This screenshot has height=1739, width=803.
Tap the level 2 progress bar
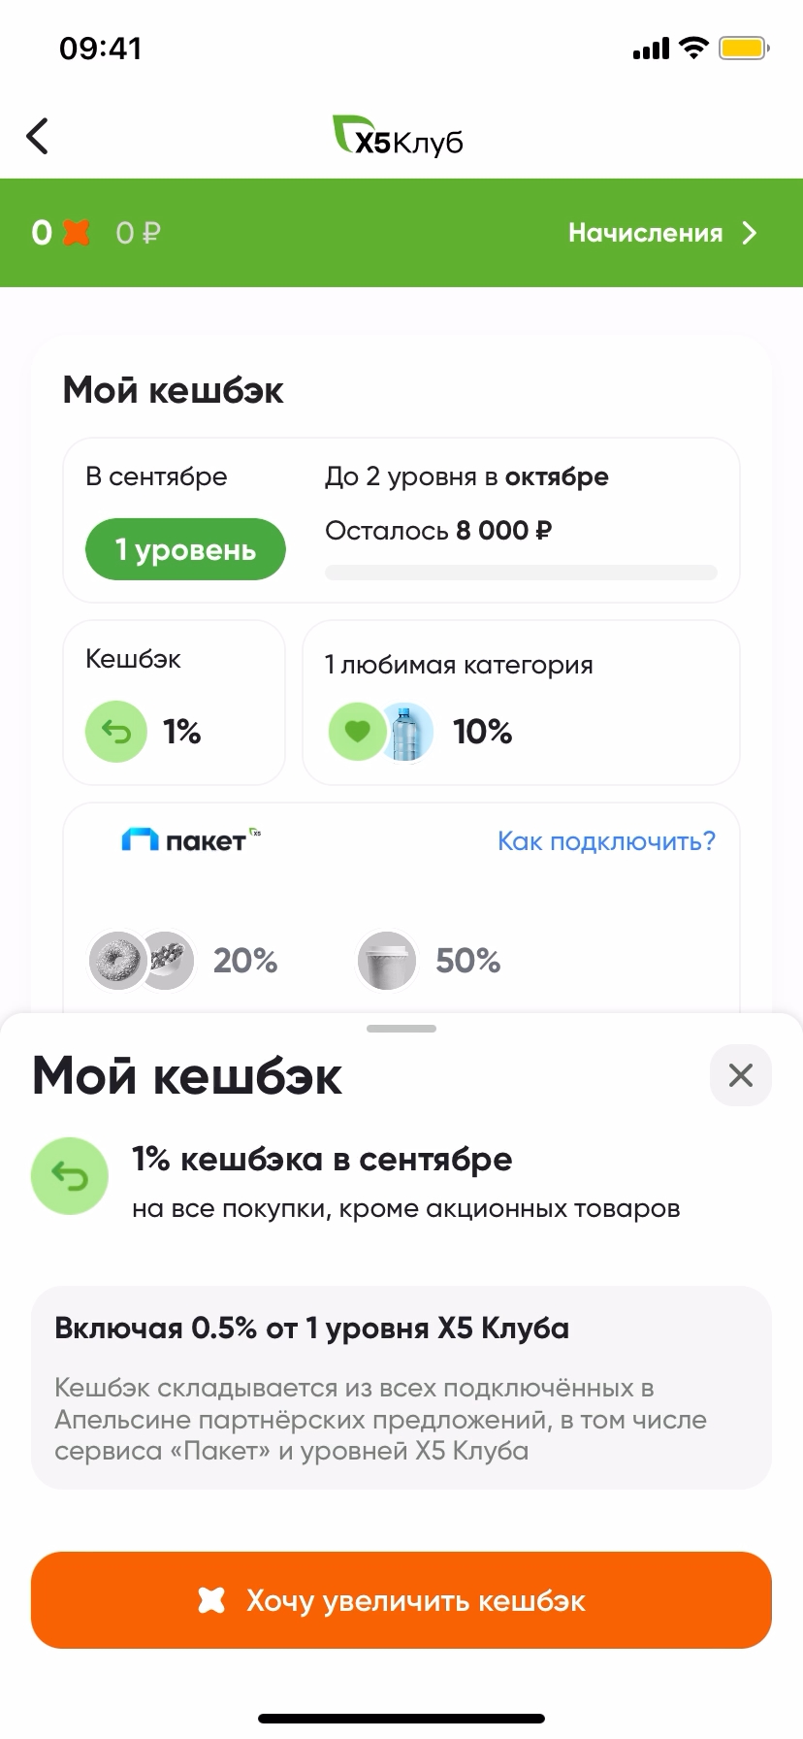click(521, 573)
